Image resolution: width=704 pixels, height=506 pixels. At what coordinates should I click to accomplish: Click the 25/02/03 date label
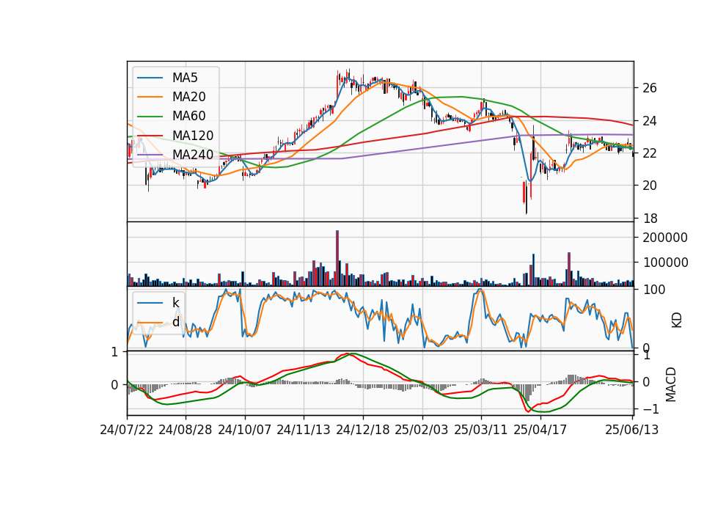coord(422,430)
